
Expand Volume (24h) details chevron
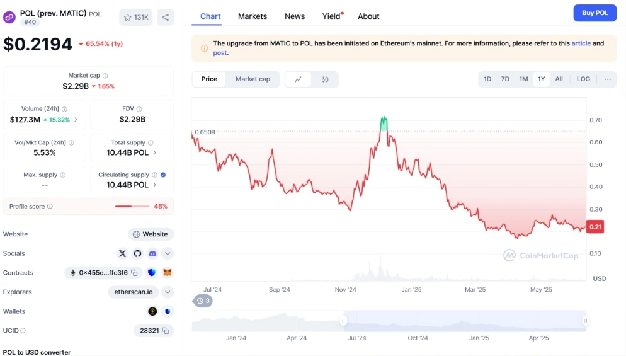click(76, 120)
